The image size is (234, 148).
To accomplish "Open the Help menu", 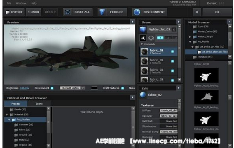I will point(33,3).
